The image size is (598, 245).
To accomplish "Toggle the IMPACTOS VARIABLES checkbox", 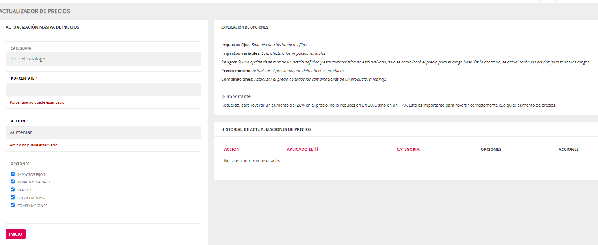I will coord(13,182).
